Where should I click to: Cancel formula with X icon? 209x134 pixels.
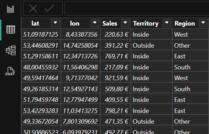coord(33,8)
